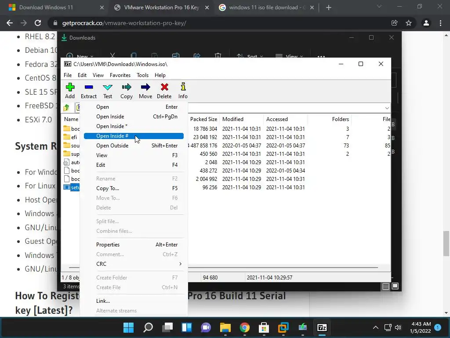Select View in the context menu
Viewport: 450px width, 338px height.
click(134, 155)
